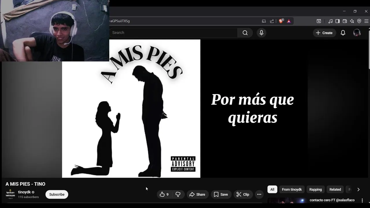Open the more actions three-dot menu

(259, 194)
